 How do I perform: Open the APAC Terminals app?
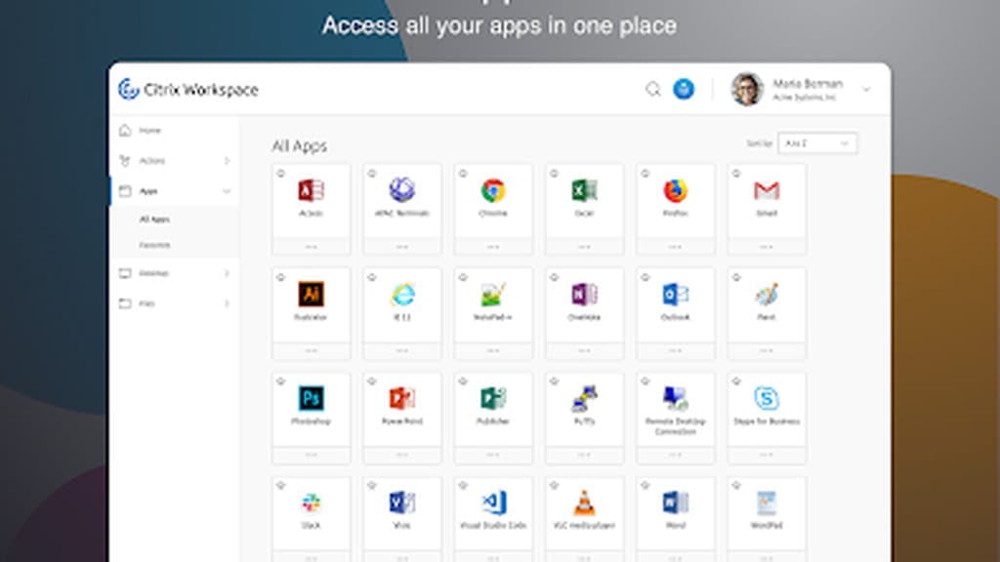[401, 190]
